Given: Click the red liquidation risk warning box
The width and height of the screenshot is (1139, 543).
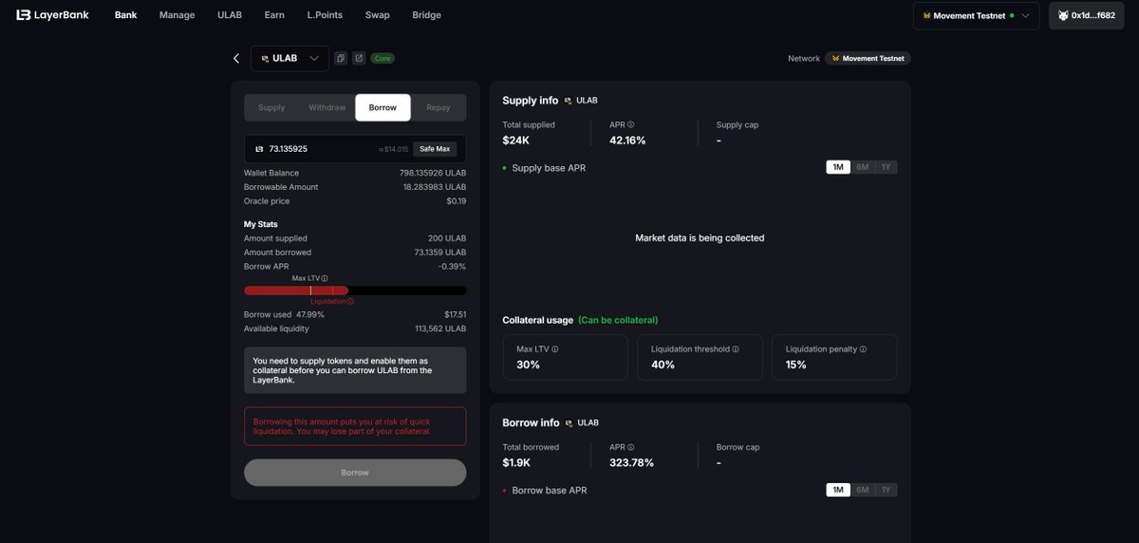Looking at the screenshot, I should point(355,426).
